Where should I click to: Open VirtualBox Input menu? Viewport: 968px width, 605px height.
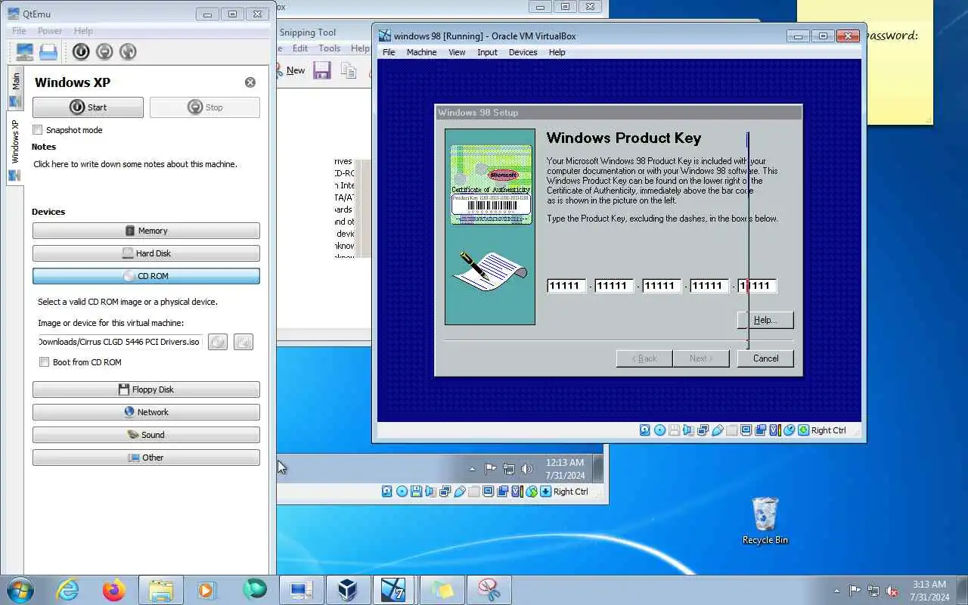[487, 52]
